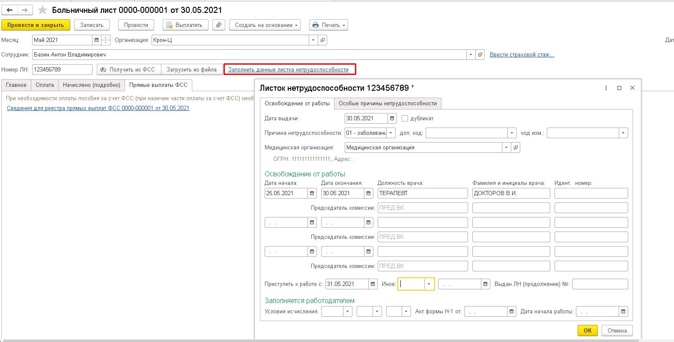The width and height of the screenshot is (674, 342).
Task: Toggle the дубликат checkbox
Action: [405, 119]
